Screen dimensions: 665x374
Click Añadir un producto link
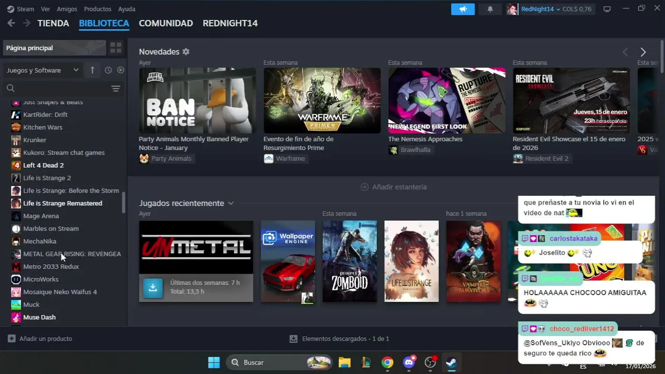[46, 339]
